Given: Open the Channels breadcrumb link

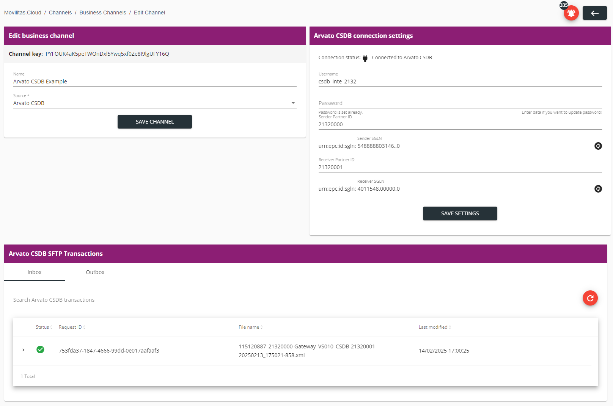Looking at the screenshot, I should click(60, 13).
